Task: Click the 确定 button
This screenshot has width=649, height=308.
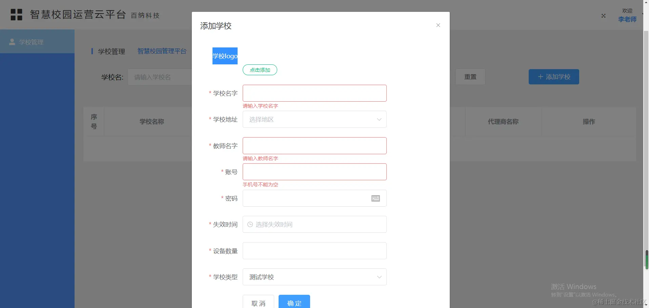Action: (294, 302)
